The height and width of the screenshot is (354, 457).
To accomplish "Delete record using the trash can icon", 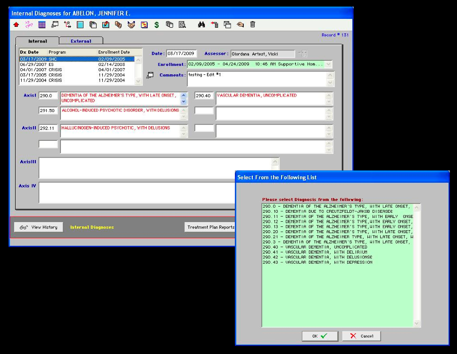I will click(x=253, y=25).
